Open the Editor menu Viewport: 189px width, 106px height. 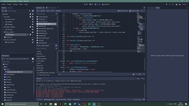tap(21, 4)
